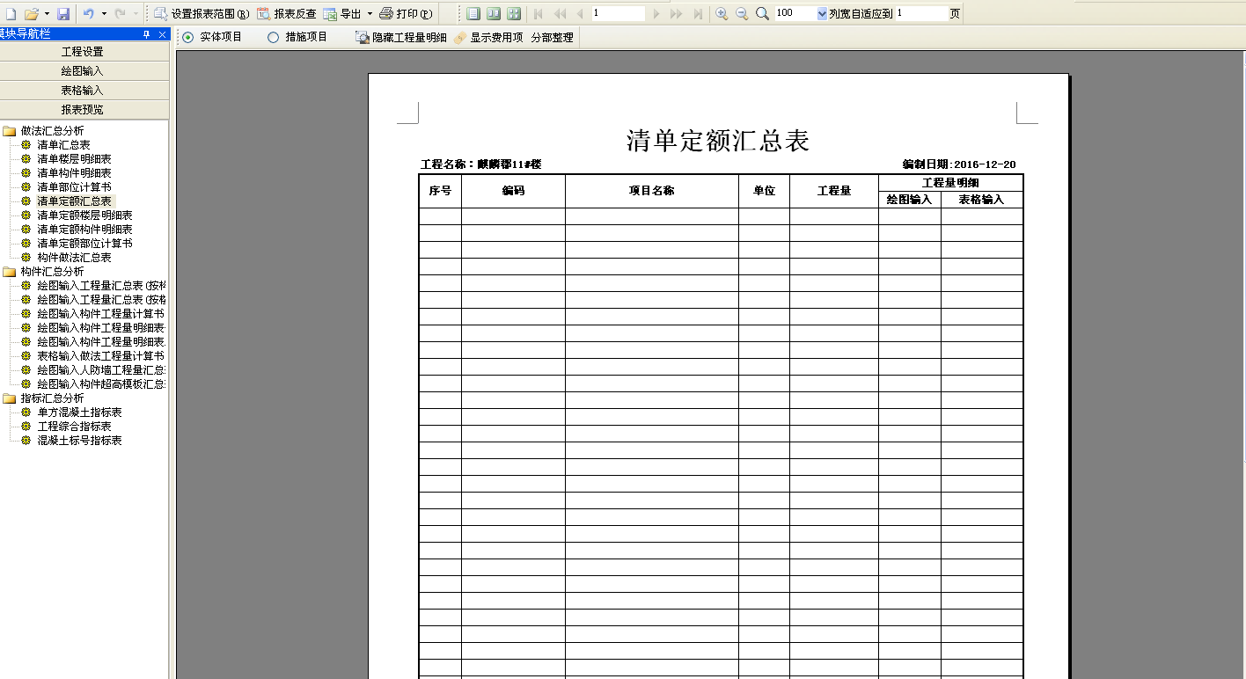Screen dimensions: 1246x679
Task: Click 隐藏工程量明细 hide detail button
Action: 401,38
